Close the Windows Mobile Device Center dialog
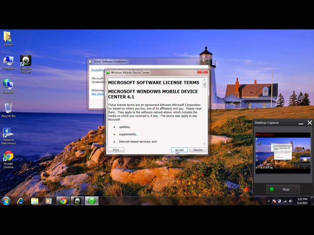Image resolution: width=314 pixels, height=235 pixels. [202, 71]
